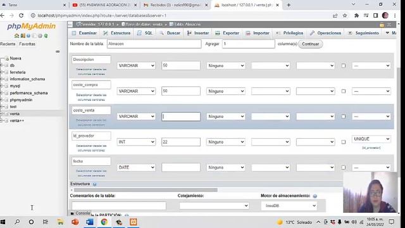Image resolution: width=405 pixels, height=228 pixels.
Task: Open the Importar tab
Action: 258,33
